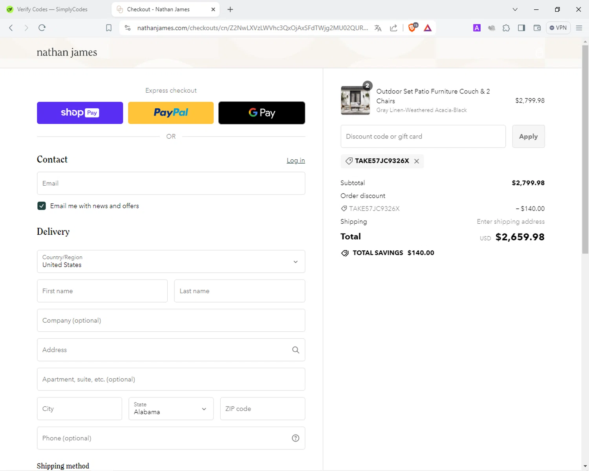
Task: Click the share page icon
Action: coord(393,28)
